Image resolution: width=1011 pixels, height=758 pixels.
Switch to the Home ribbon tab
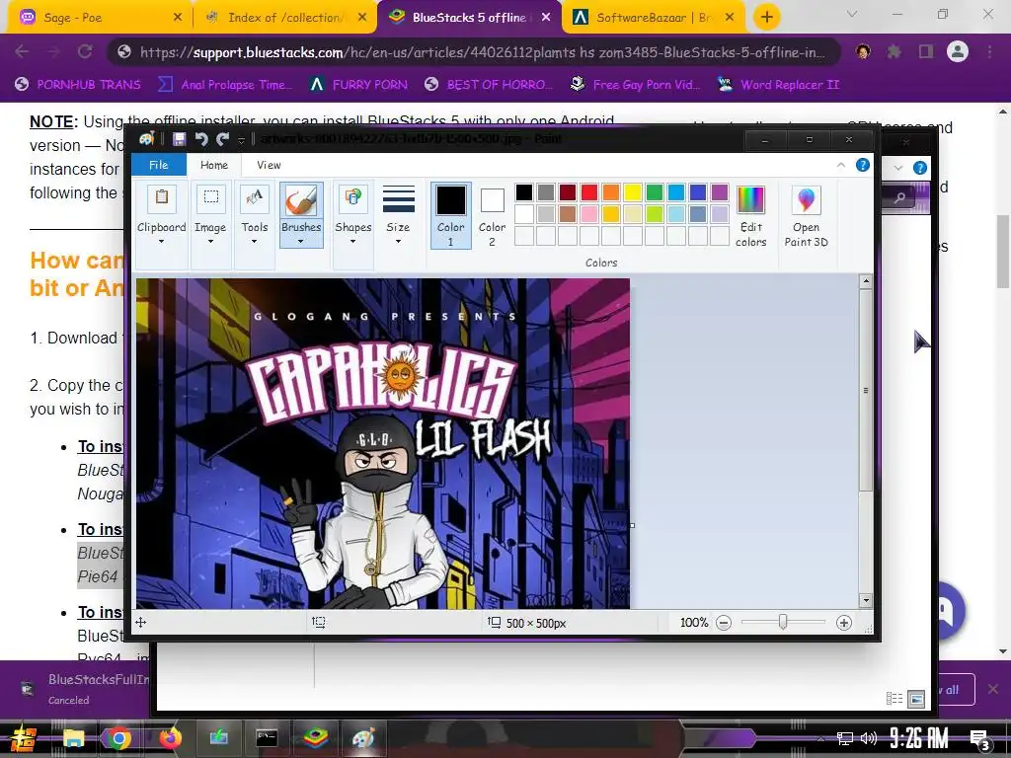point(214,165)
